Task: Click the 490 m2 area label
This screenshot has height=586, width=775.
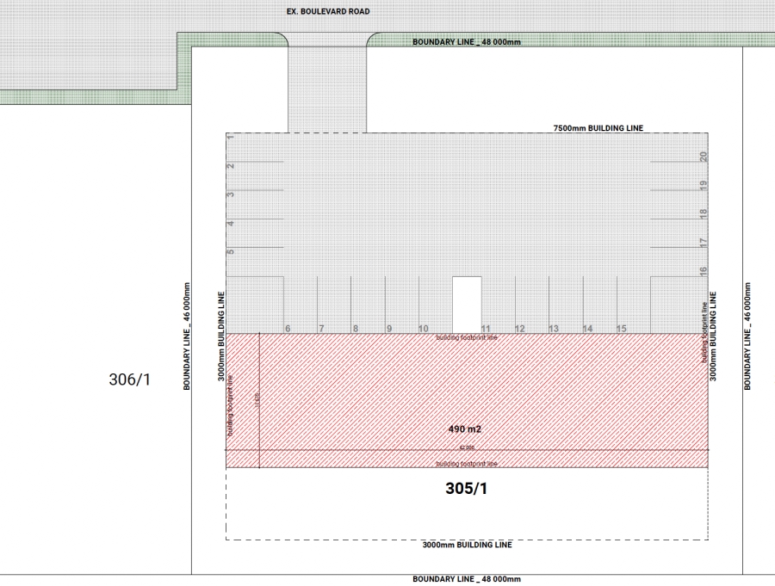Action: (x=465, y=429)
